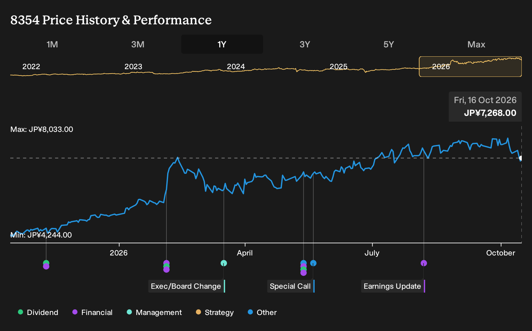Select the 3M range tab

tap(138, 44)
